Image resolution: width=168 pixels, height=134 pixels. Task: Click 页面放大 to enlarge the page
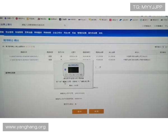(146, 26)
